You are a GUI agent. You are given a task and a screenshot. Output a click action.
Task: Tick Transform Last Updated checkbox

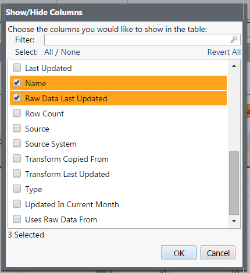pyautogui.click(x=17, y=174)
